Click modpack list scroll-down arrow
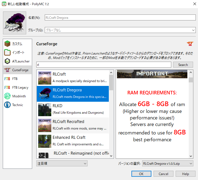Screen dimensions: 198x180 111,156
